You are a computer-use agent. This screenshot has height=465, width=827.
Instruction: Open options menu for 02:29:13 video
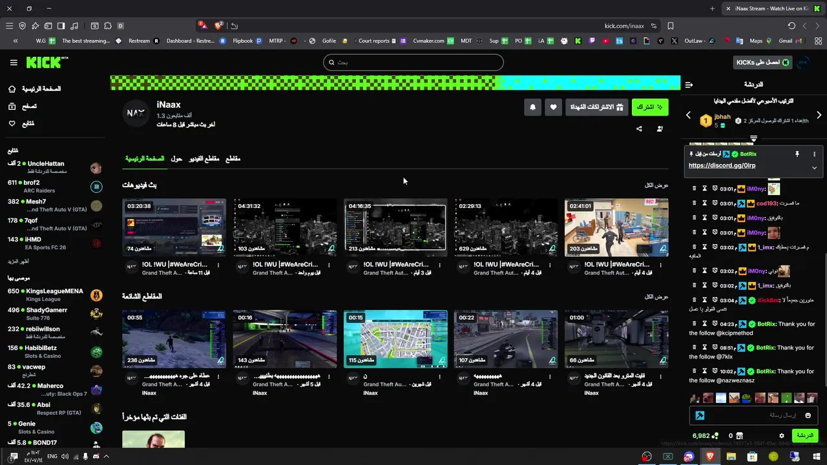point(550,265)
